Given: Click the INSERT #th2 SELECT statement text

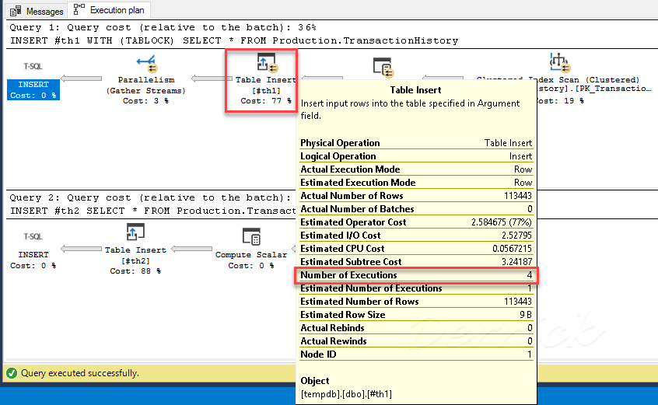Looking at the screenshot, I should [x=152, y=211].
